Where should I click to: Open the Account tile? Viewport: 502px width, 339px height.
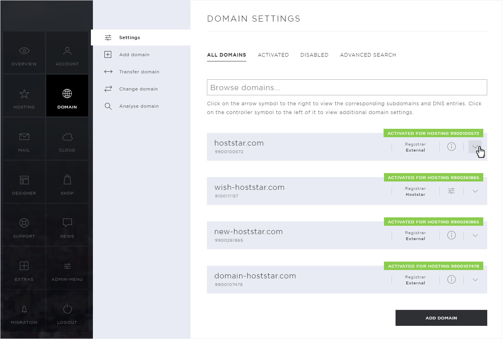click(67, 53)
